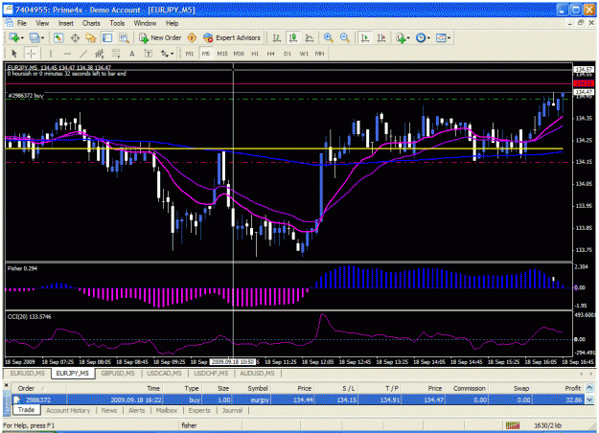Open the New Chart tool

(14, 37)
